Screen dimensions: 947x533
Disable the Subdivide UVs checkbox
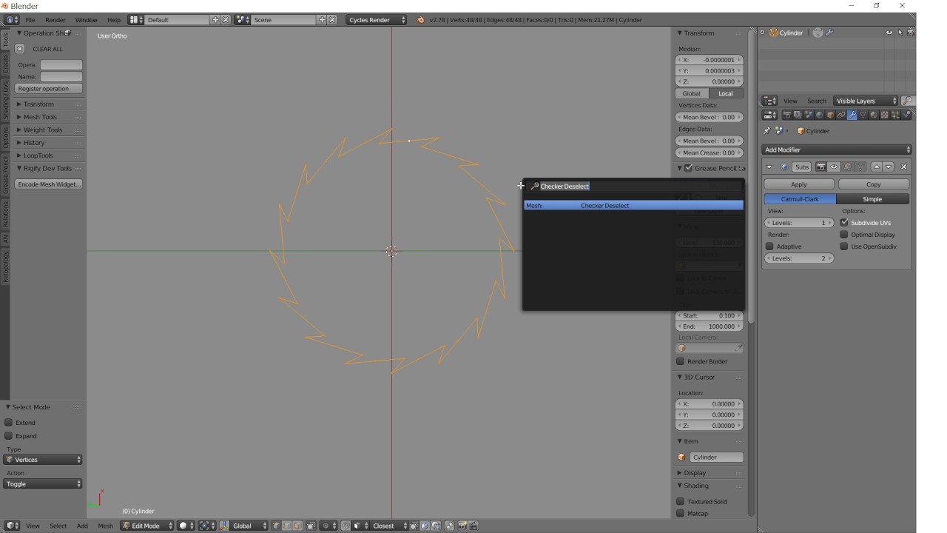tap(844, 223)
